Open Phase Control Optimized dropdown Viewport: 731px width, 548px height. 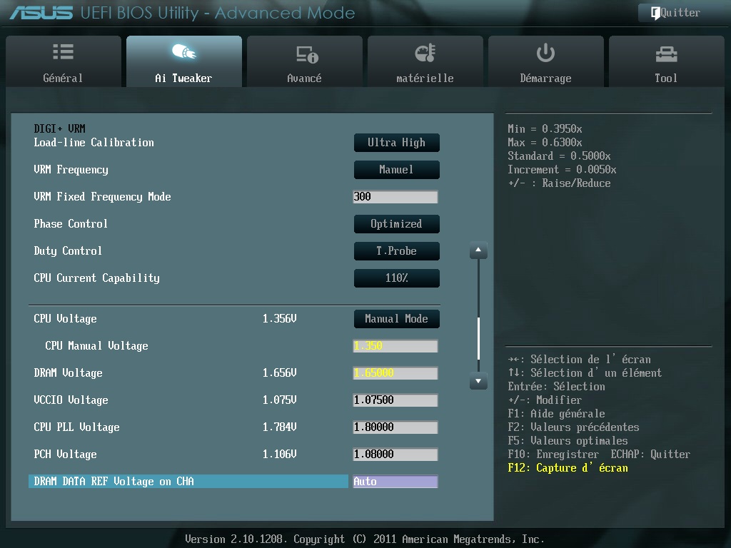[396, 224]
